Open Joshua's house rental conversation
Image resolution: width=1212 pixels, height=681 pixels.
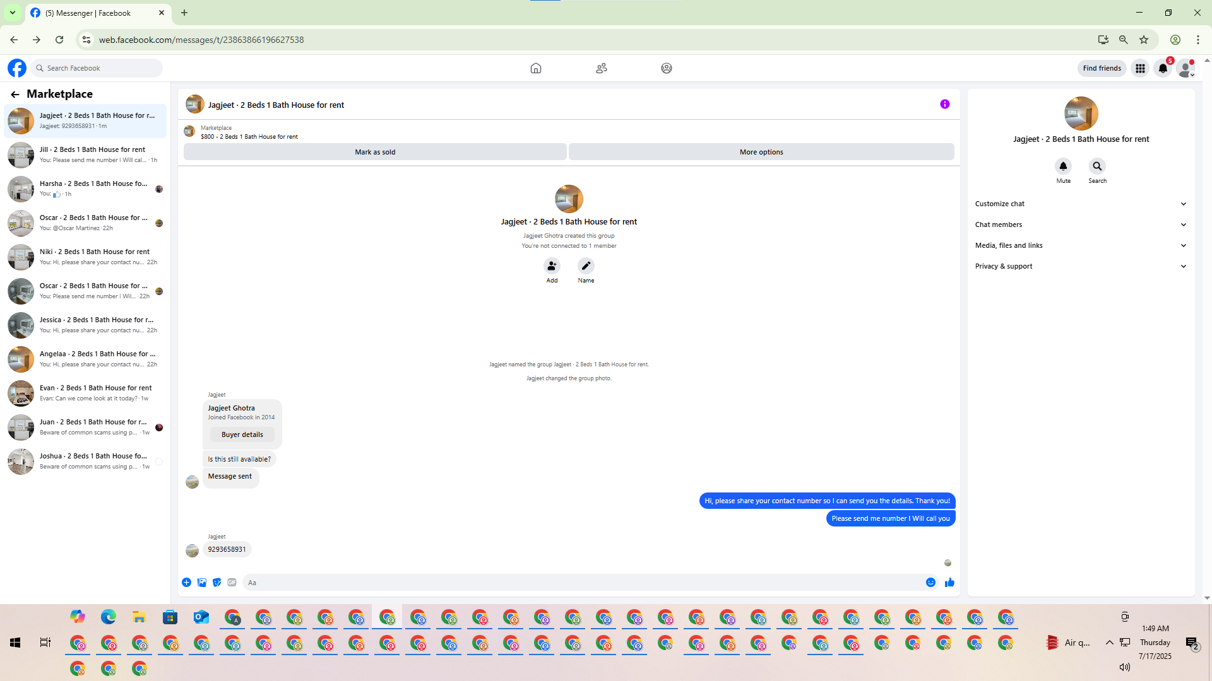(85, 462)
